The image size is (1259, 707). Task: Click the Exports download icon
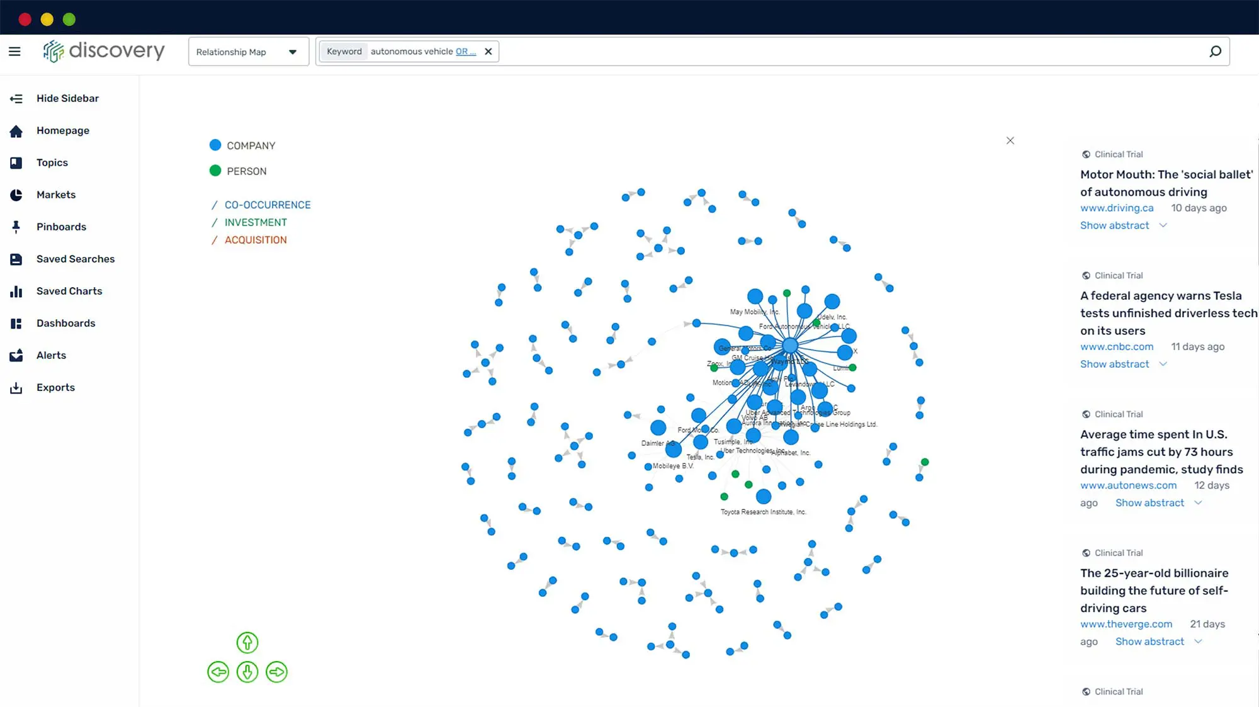(16, 388)
